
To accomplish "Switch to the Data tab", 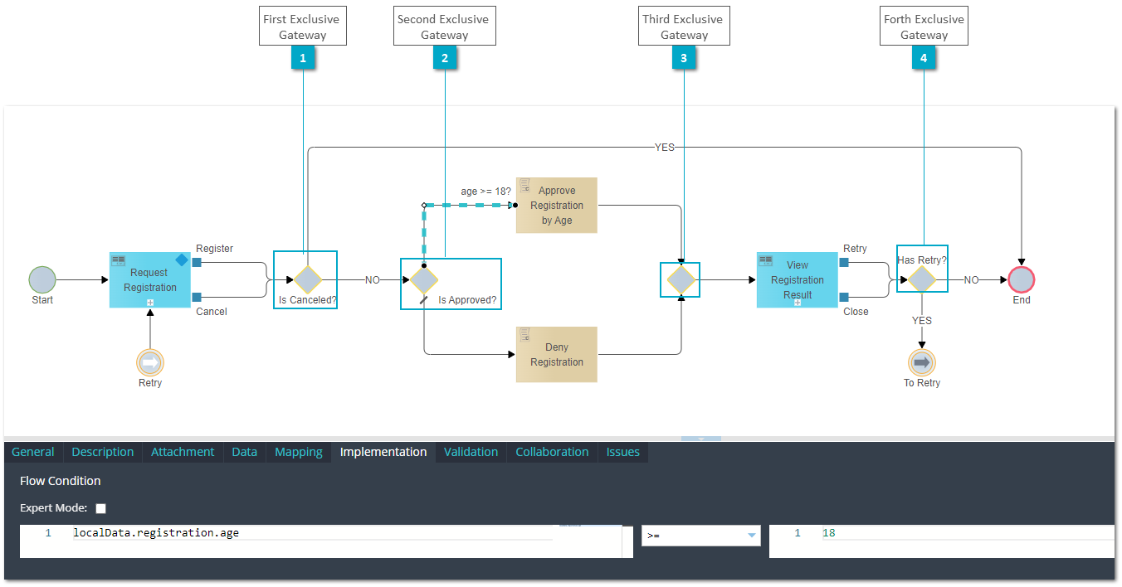I will click(245, 452).
